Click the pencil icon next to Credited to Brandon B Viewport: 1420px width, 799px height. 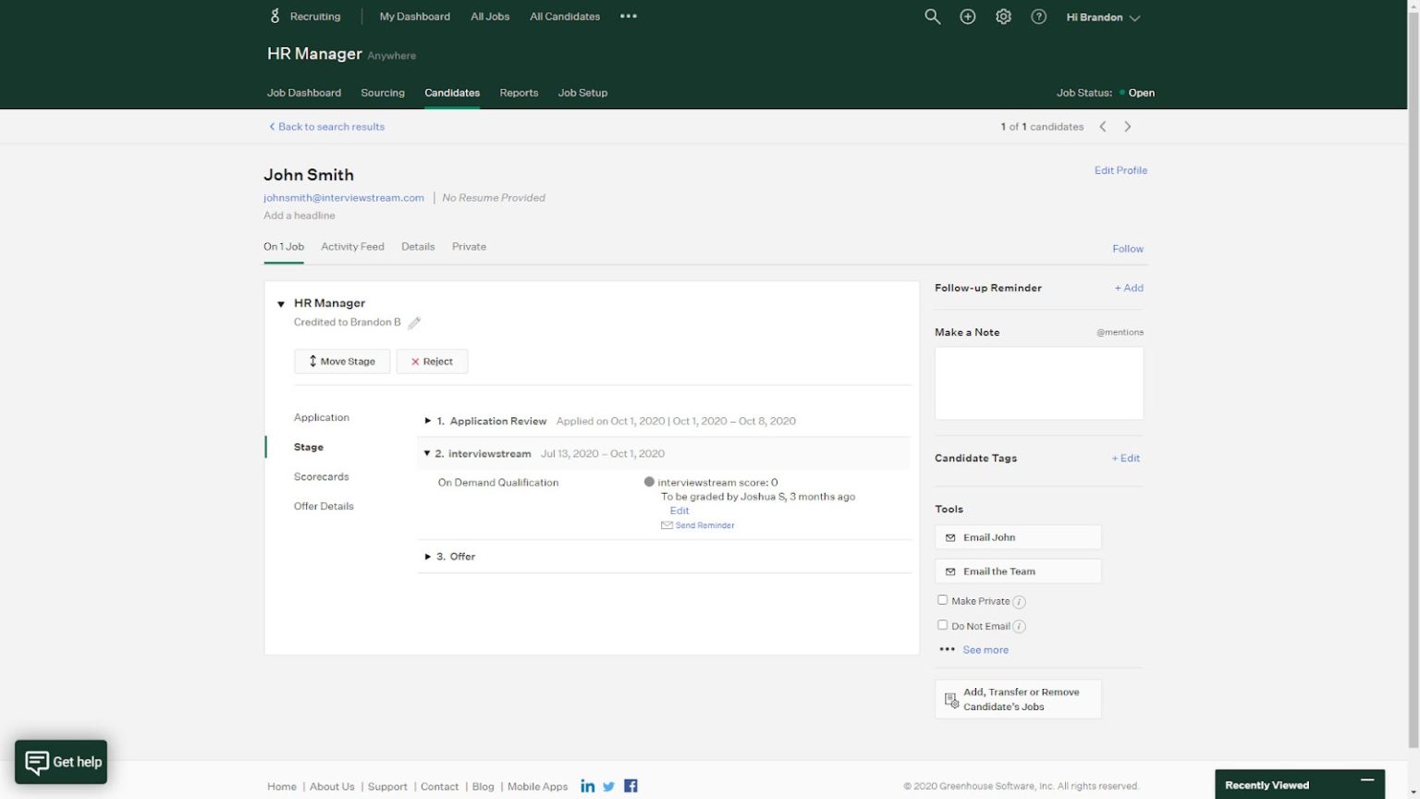tap(414, 322)
